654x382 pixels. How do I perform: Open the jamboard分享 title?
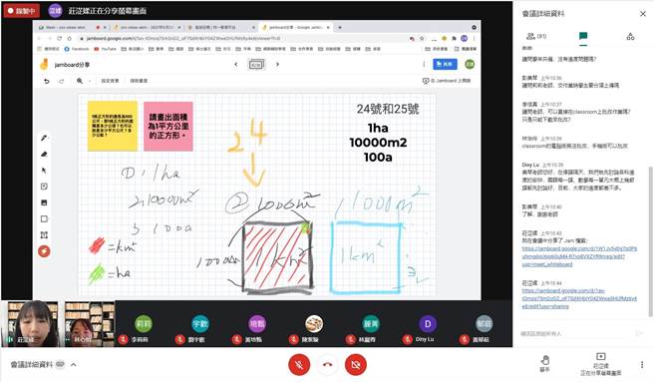click(x=72, y=65)
